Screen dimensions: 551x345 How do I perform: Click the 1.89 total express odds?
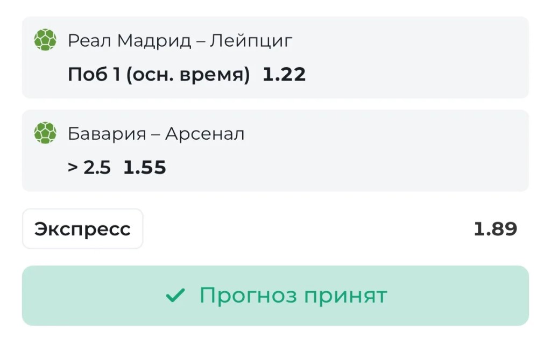click(496, 229)
